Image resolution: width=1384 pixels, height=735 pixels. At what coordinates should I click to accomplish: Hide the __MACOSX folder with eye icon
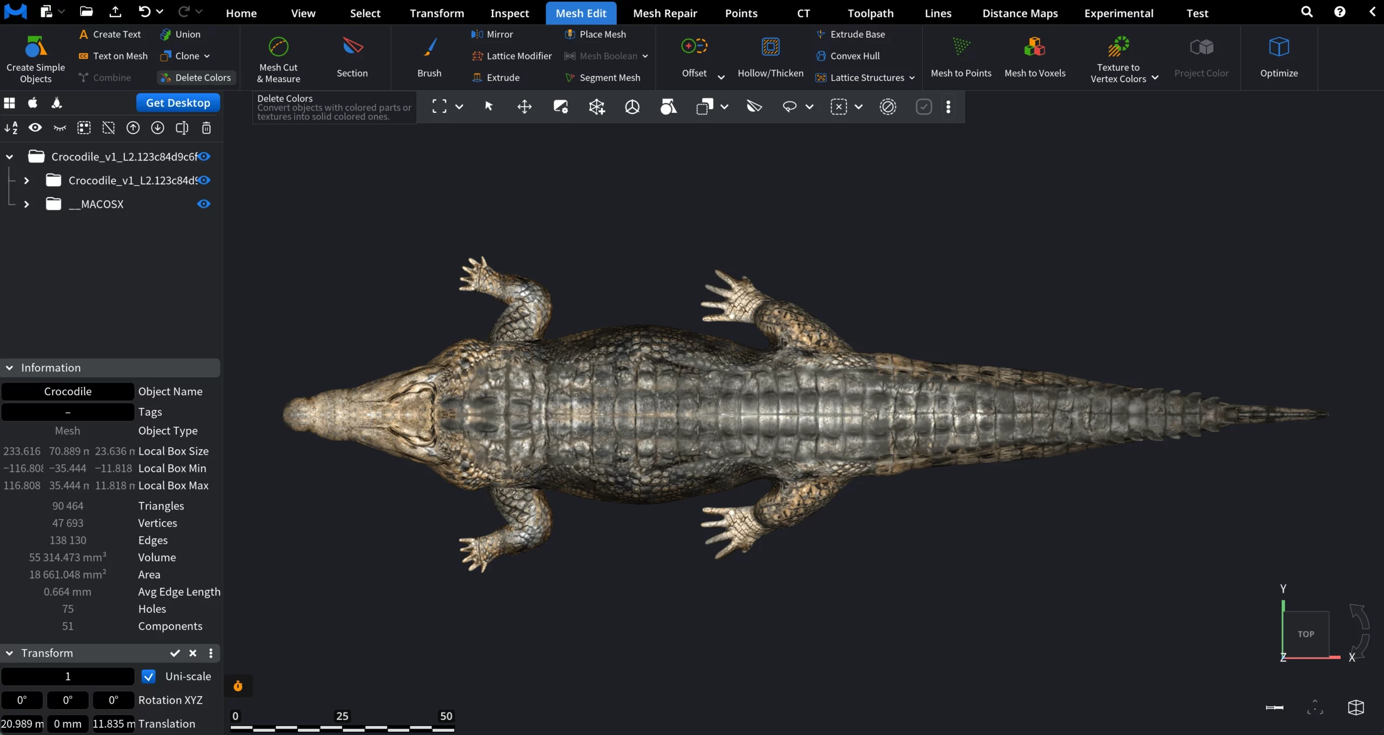(203, 204)
